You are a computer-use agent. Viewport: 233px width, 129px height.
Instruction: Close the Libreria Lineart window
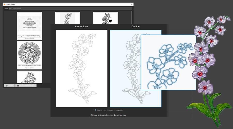132,4
